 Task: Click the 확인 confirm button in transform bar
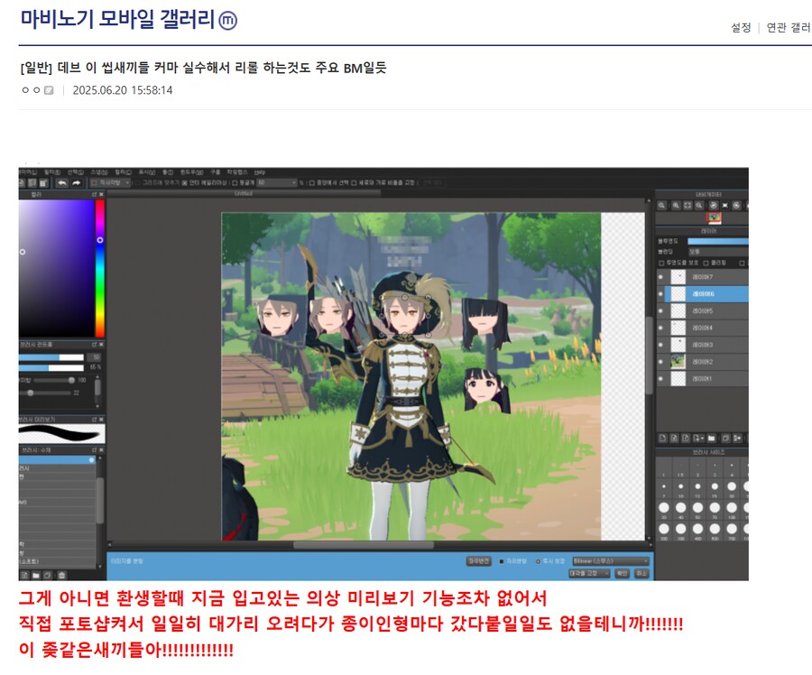click(x=622, y=573)
